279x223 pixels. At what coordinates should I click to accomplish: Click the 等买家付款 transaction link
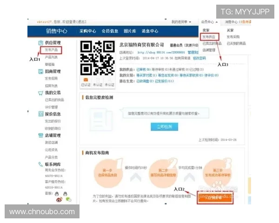coord(146,75)
